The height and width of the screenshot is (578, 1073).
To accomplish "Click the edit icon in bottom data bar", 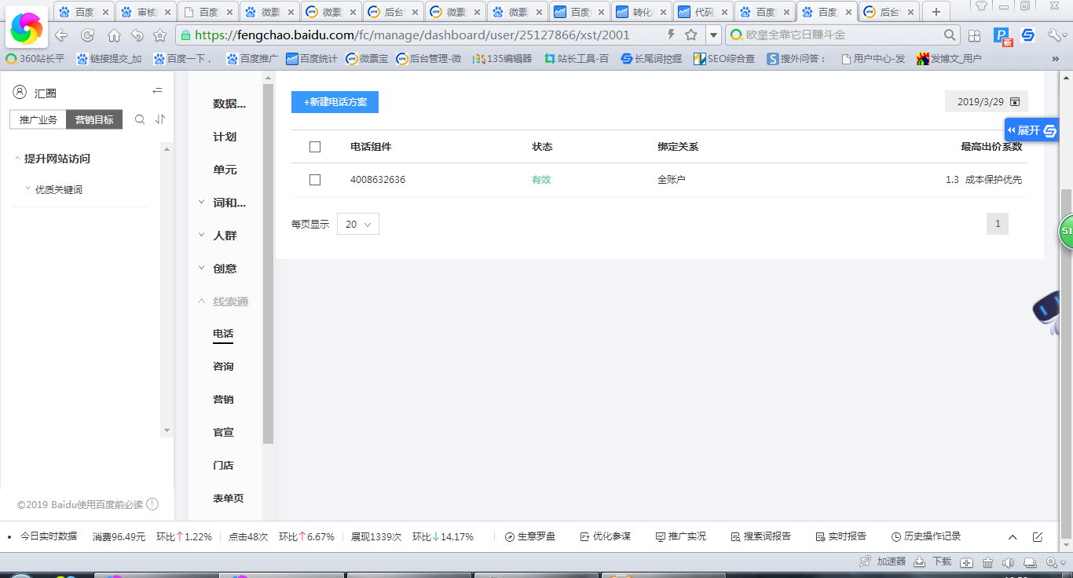I will tap(1037, 537).
